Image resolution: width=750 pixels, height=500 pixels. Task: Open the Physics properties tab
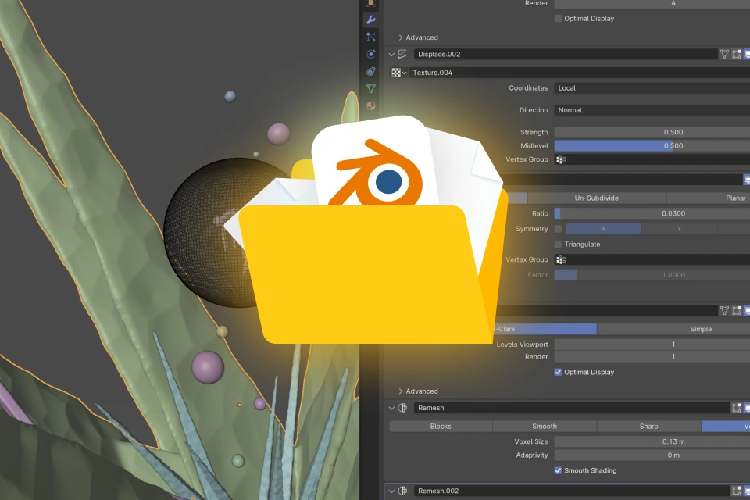370,54
